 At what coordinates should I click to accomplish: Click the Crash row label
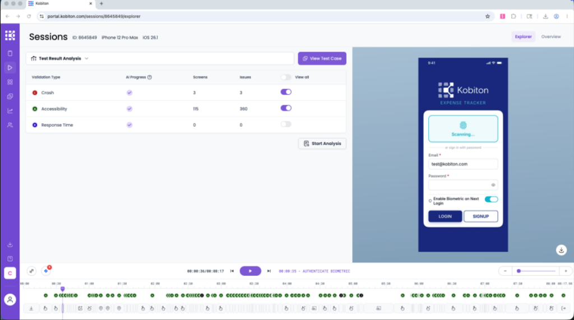(x=48, y=92)
